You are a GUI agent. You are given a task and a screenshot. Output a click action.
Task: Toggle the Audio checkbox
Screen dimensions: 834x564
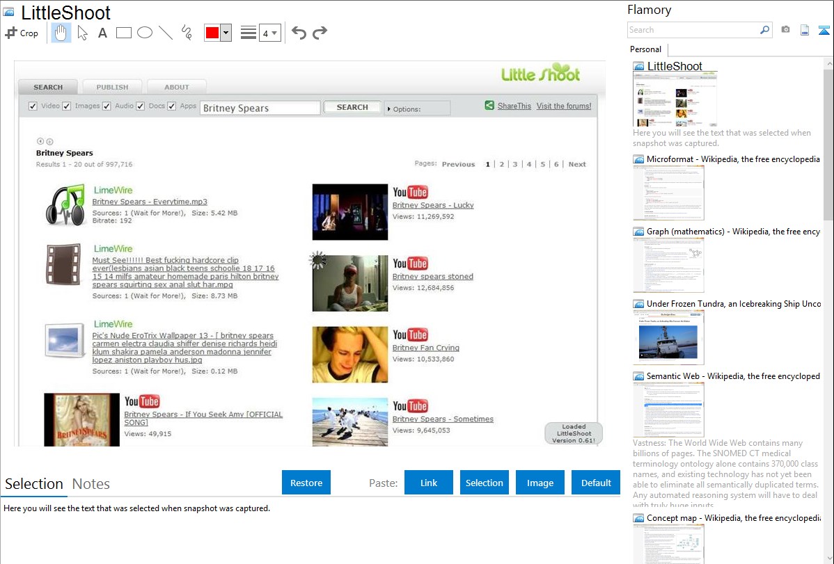tap(107, 106)
